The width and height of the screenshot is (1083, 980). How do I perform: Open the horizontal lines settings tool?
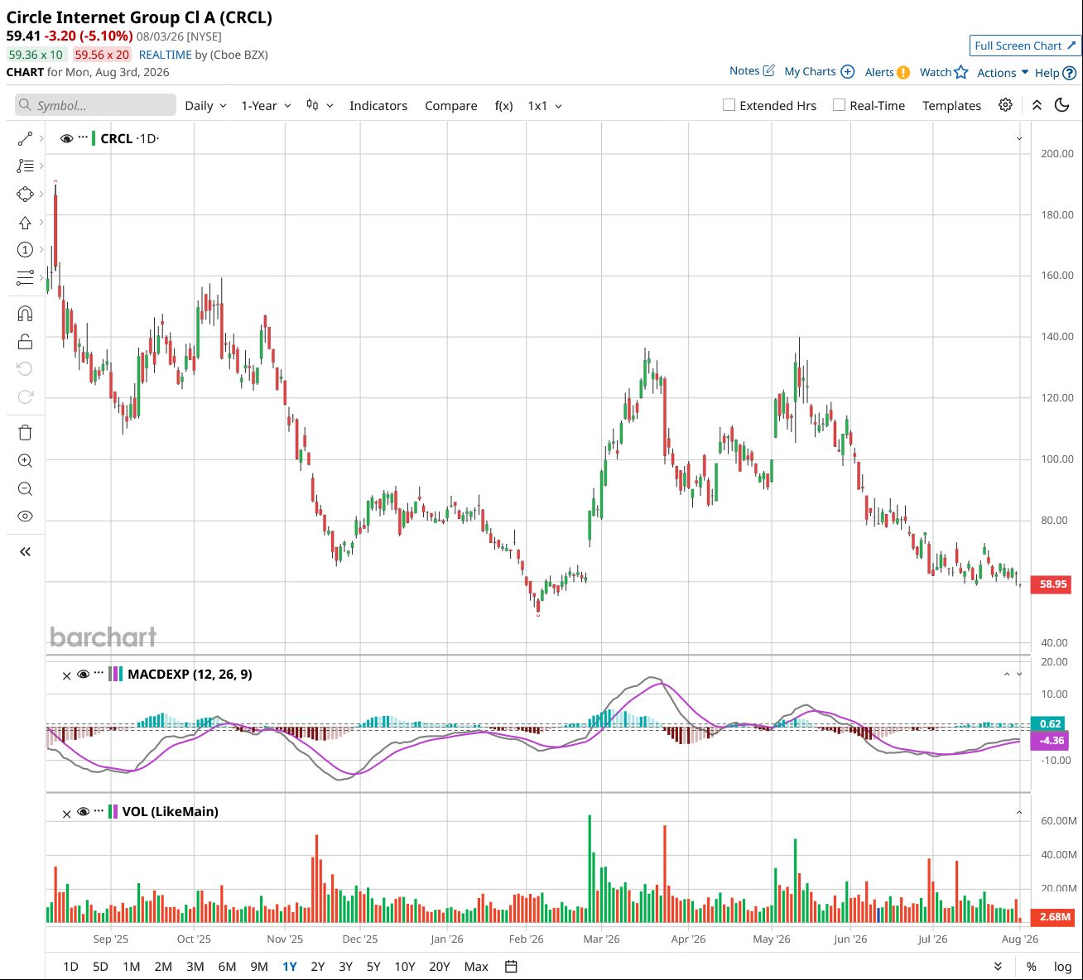click(25, 277)
